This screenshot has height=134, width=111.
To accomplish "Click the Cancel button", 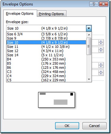I will (94, 126).
